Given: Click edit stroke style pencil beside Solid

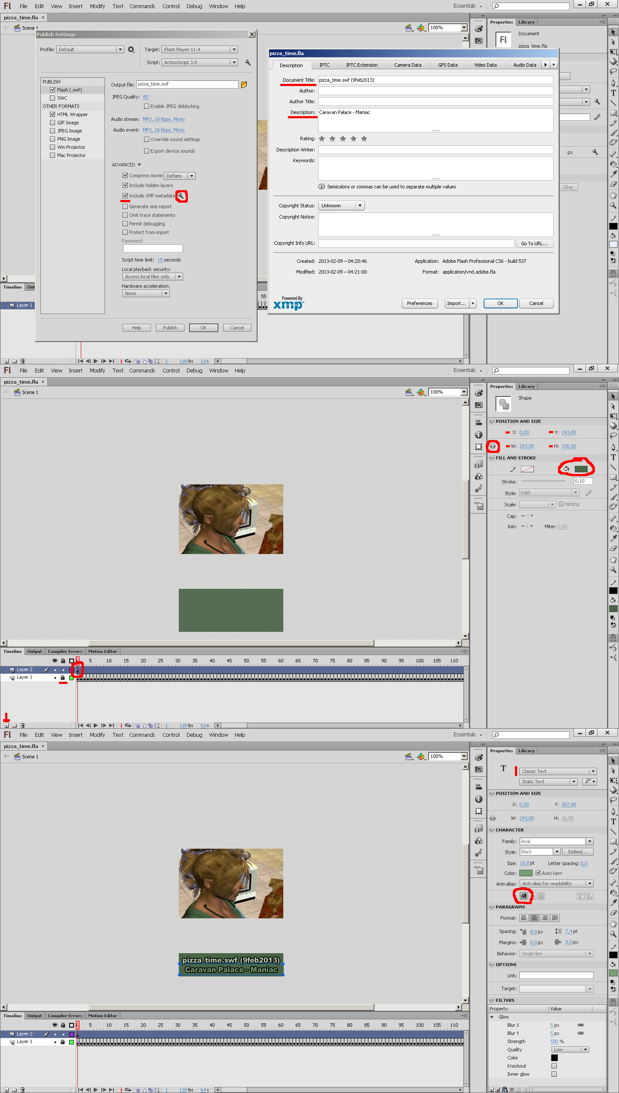Looking at the screenshot, I should (x=588, y=493).
